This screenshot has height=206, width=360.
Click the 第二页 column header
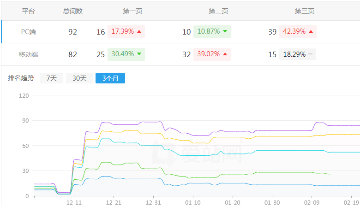click(x=218, y=11)
